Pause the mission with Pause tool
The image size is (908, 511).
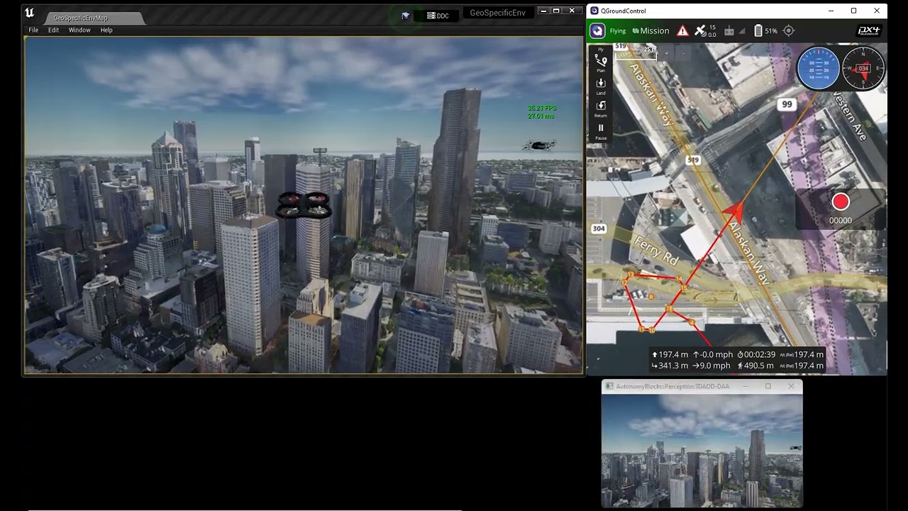click(x=601, y=131)
